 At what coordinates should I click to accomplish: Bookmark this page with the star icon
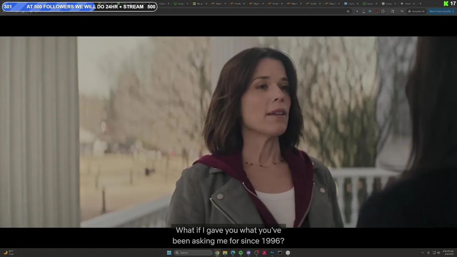coord(348,11)
